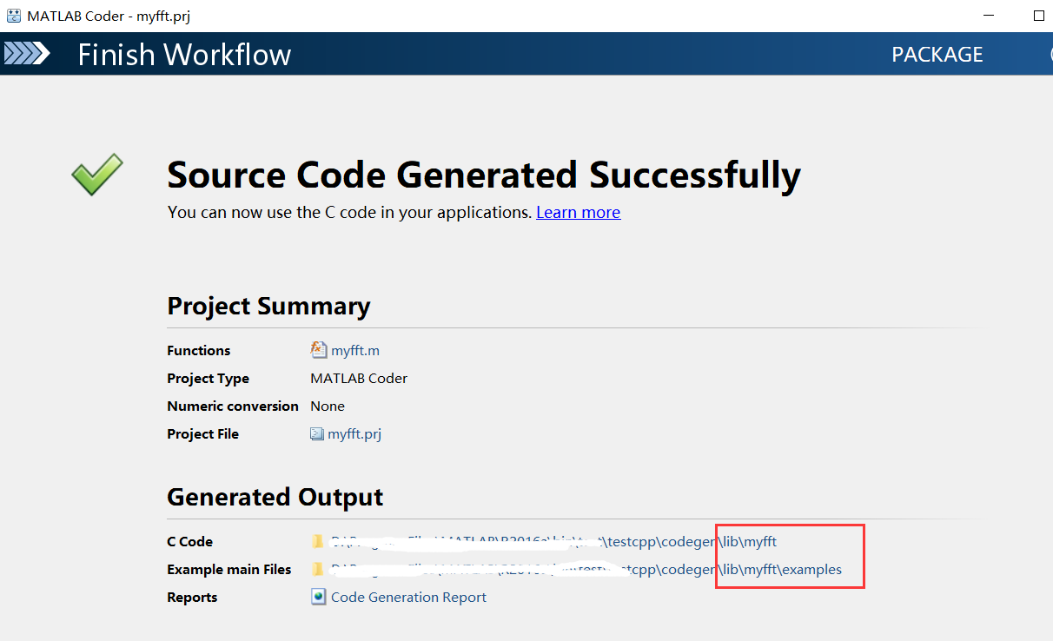The image size is (1053, 641).
Task: Select the 'None' numeric conversion value
Action: [328, 406]
